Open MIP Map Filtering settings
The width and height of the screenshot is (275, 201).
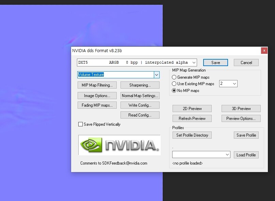pos(97,85)
